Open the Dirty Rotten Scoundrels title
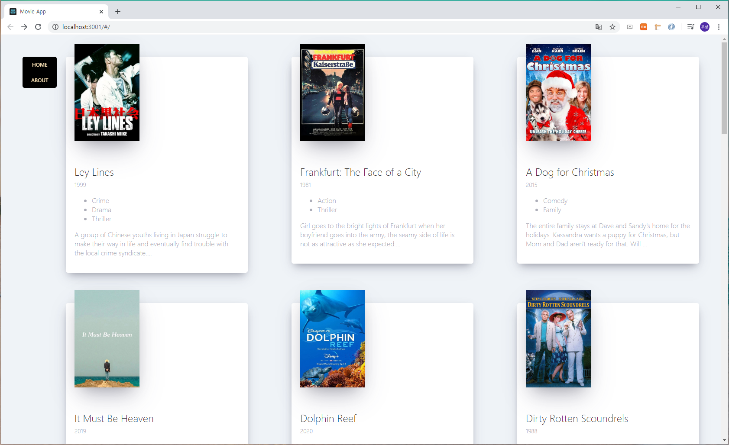Viewport: 729px width, 445px height. pyautogui.click(x=577, y=419)
